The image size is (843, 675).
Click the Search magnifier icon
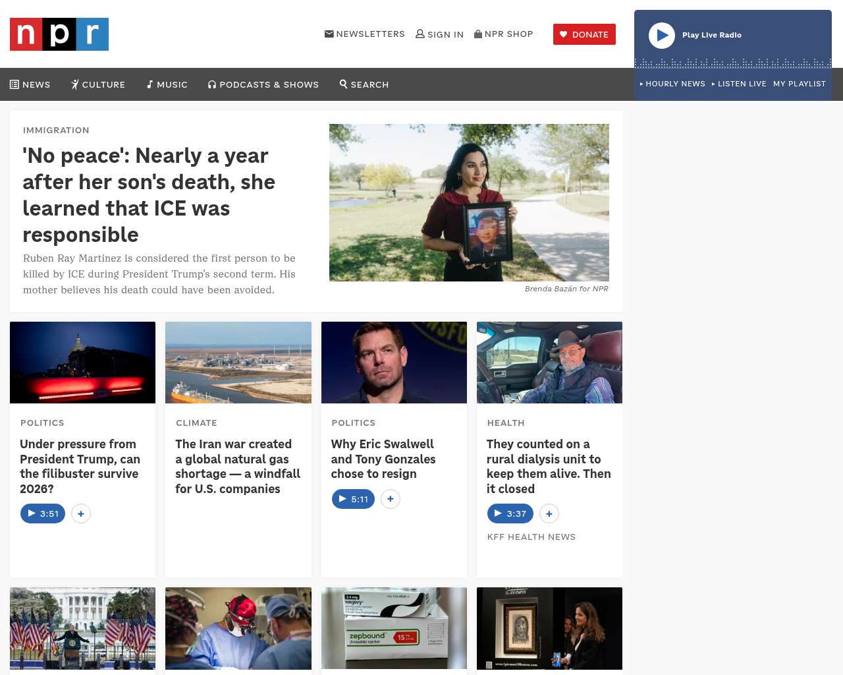[343, 84]
